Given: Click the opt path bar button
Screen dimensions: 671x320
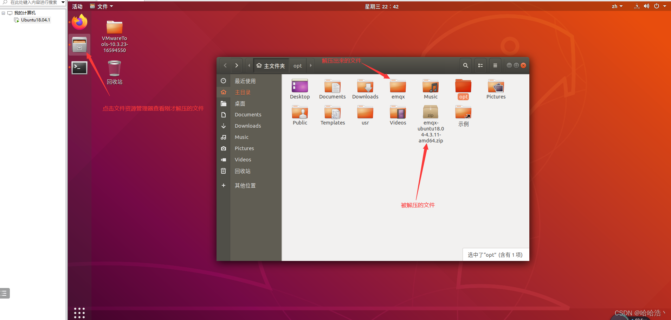Looking at the screenshot, I should (x=298, y=66).
